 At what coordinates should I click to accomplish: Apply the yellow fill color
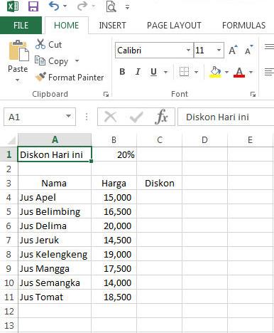(215, 72)
